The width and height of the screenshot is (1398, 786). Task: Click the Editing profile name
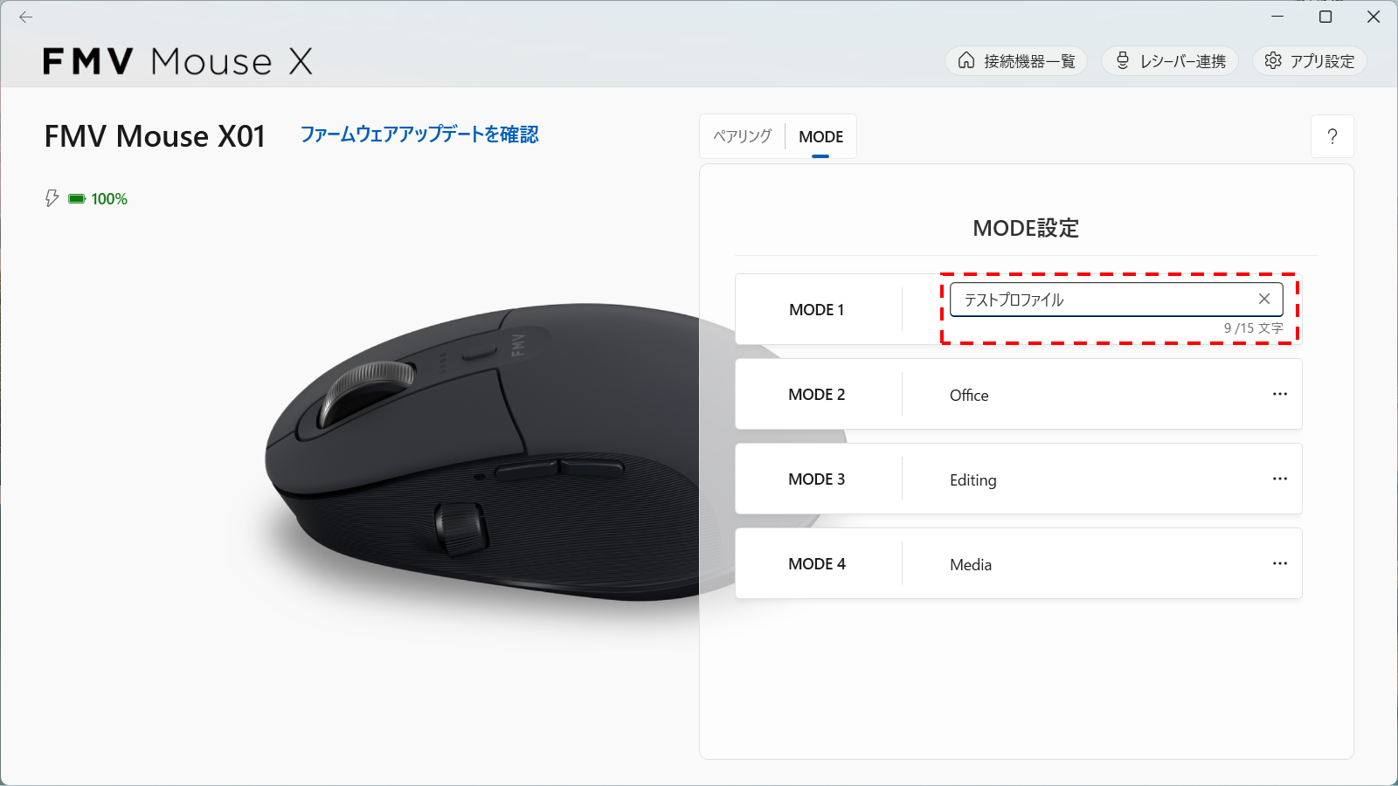coord(972,480)
